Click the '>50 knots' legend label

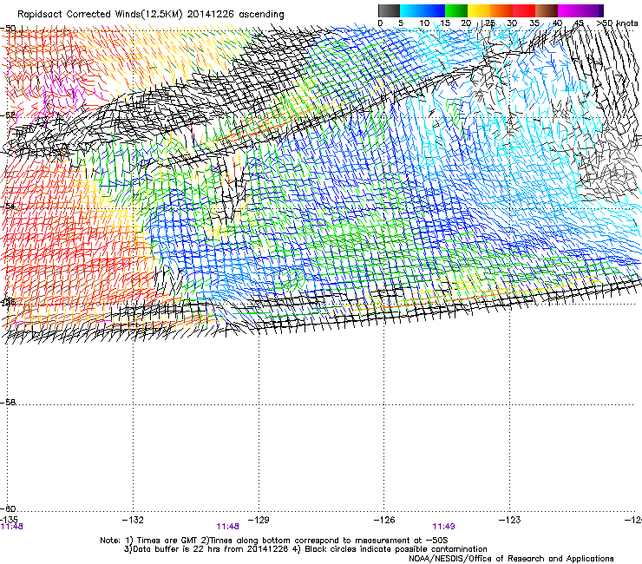click(x=617, y=23)
